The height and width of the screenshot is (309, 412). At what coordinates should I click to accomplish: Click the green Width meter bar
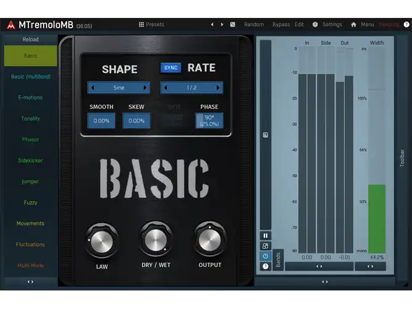coord(377,219)
